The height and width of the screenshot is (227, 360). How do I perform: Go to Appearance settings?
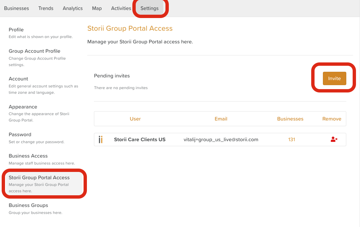(23, 107)
